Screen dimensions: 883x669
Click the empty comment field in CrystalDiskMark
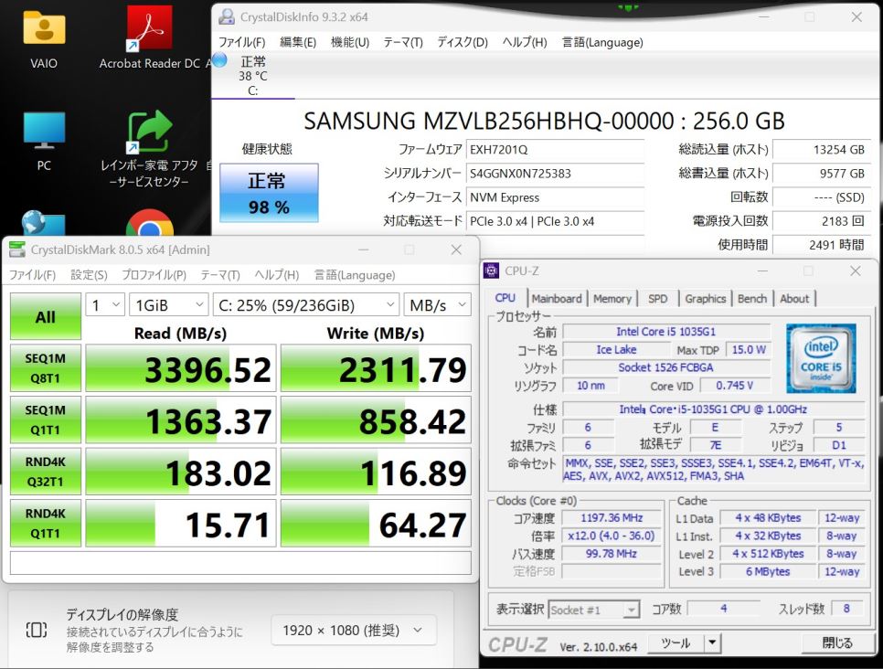click(x=240, y=563)
